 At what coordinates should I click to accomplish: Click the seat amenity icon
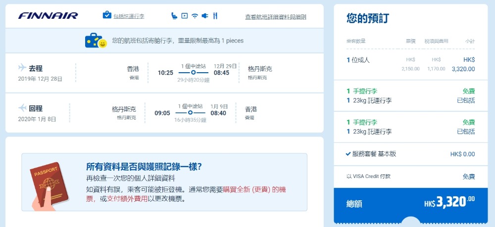point(174,15)
